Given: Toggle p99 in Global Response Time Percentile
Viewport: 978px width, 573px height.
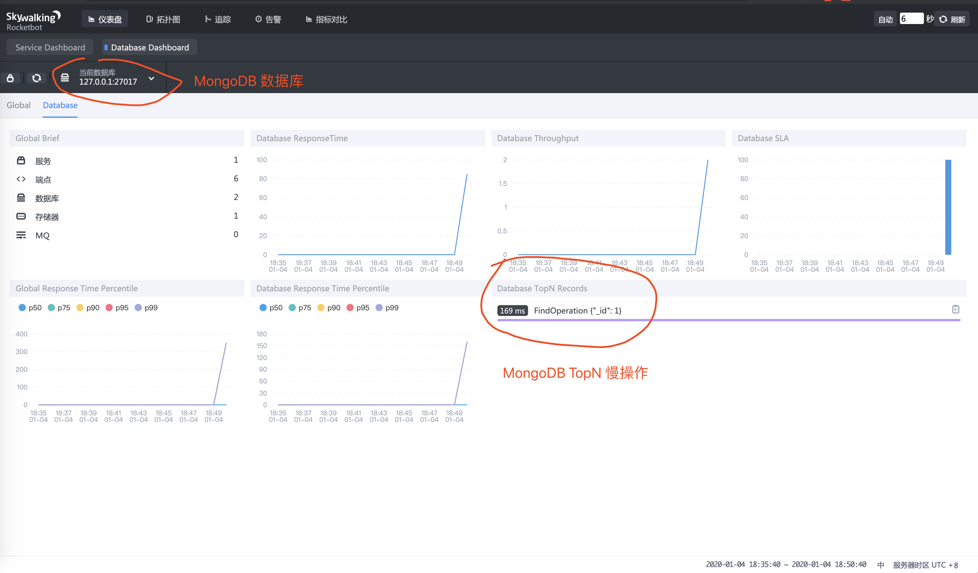Looking at the screenshot, I should (x=146, y=308).
